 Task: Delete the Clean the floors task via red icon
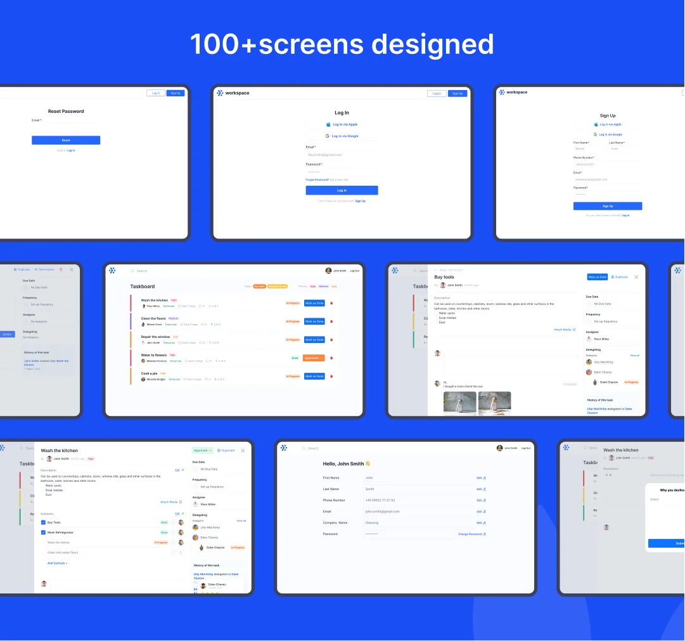(331, 321)
